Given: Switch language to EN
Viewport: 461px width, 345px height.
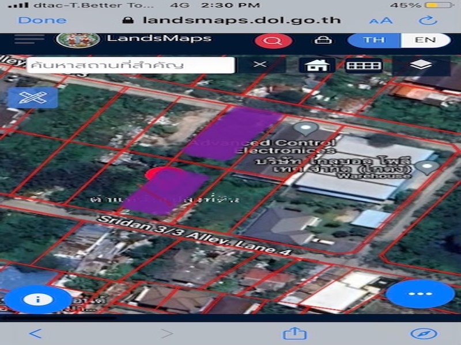Looking at the screenshot, I should [426, 41].
